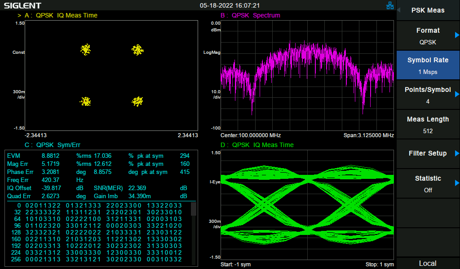The image size is (460, 269).
Task: Click the Quad Err value 2.6273
Action: [50, 196]
